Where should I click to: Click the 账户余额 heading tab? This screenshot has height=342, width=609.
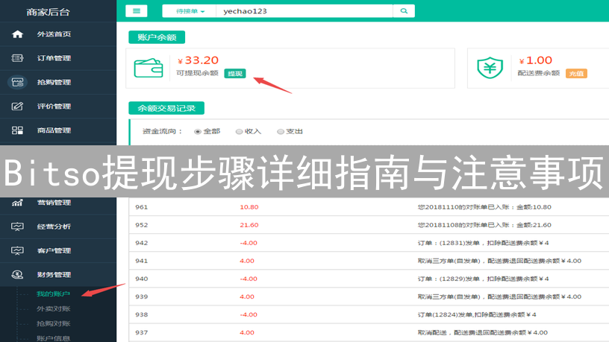click(157, 37)
